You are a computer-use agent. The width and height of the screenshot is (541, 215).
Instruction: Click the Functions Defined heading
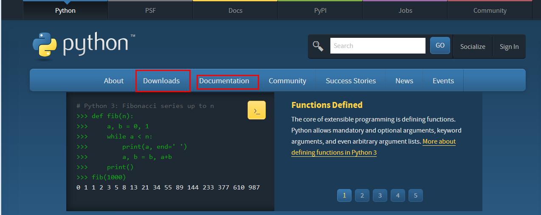click(x=327, y=105)
